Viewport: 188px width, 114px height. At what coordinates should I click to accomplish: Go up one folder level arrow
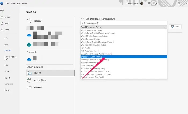click(82, 19)
